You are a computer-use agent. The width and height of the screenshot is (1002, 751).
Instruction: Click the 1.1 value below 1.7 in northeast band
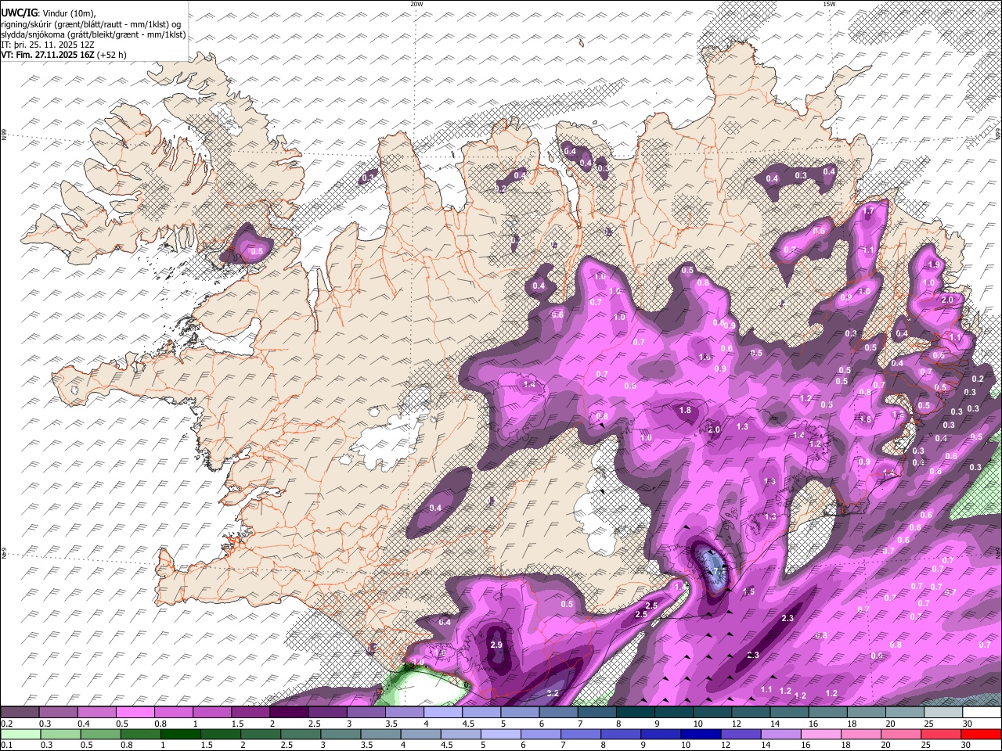pos(869,250)
